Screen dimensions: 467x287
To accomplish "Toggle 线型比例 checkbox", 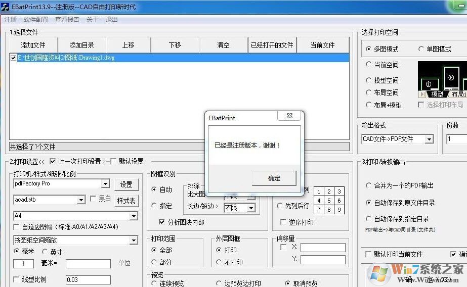I will pyautogui.click(x=16, y=279).
